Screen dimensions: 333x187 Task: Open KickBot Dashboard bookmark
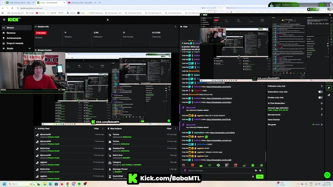95,13
